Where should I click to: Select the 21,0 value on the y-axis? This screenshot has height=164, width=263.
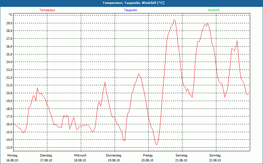(x=10, y=85)
